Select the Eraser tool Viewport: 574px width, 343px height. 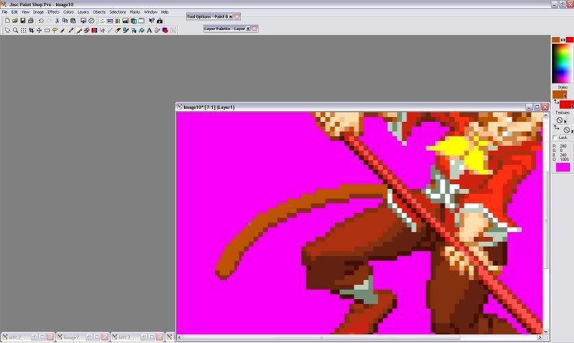[118, 30]
